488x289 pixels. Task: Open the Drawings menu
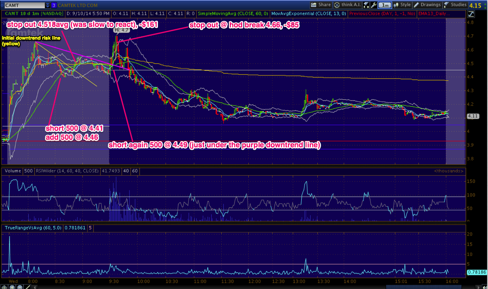[x=427, y=5]
